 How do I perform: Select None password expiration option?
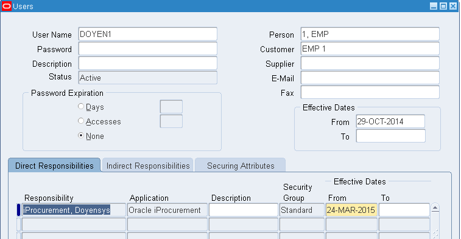coord(81,135)
